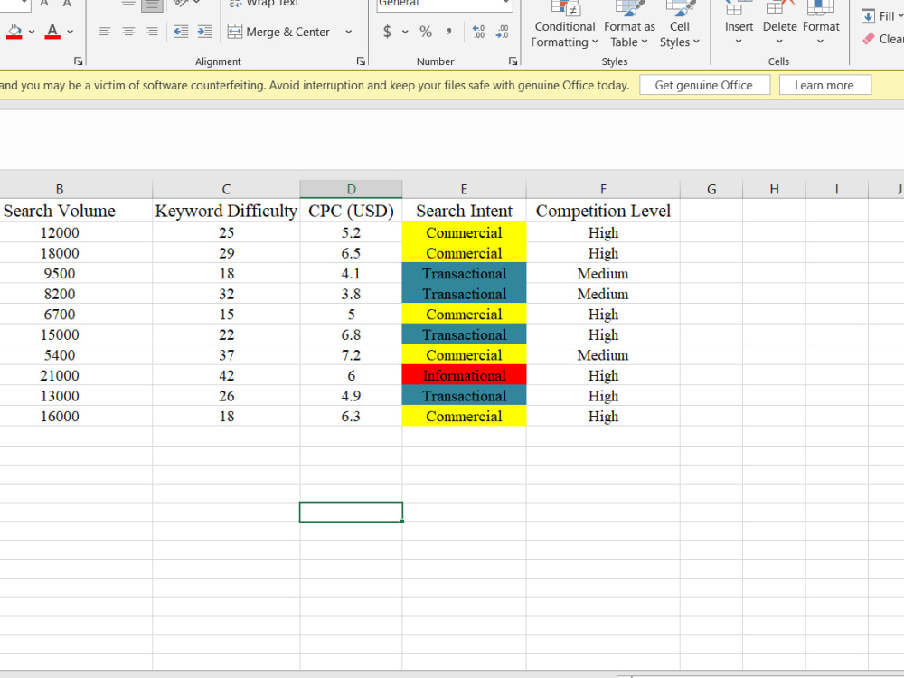This screenshot has width=904, height=678.
Task: Click the Fill button in Editing group
Action: (x=882, y=16)
